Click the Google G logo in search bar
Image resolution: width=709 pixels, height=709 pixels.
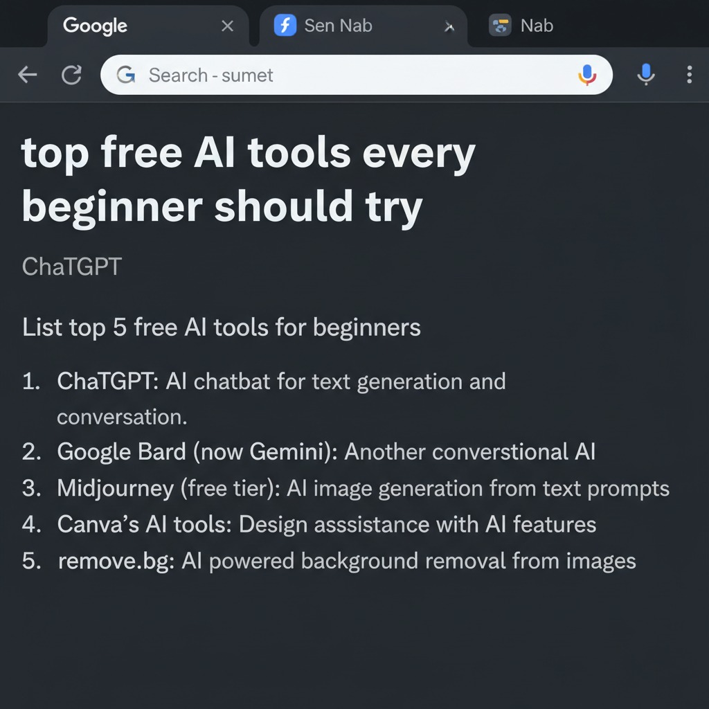(x=125, y=75)
